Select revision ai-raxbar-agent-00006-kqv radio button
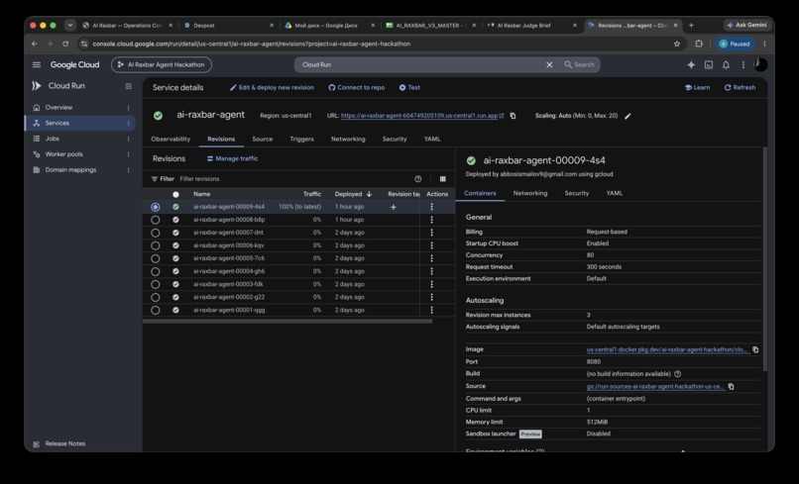Screen dimensions: 799x484 [x=155, y=245]
